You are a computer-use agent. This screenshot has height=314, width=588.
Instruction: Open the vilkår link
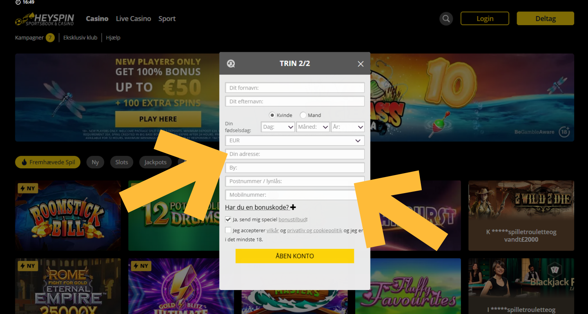click(x=273, y=230)
